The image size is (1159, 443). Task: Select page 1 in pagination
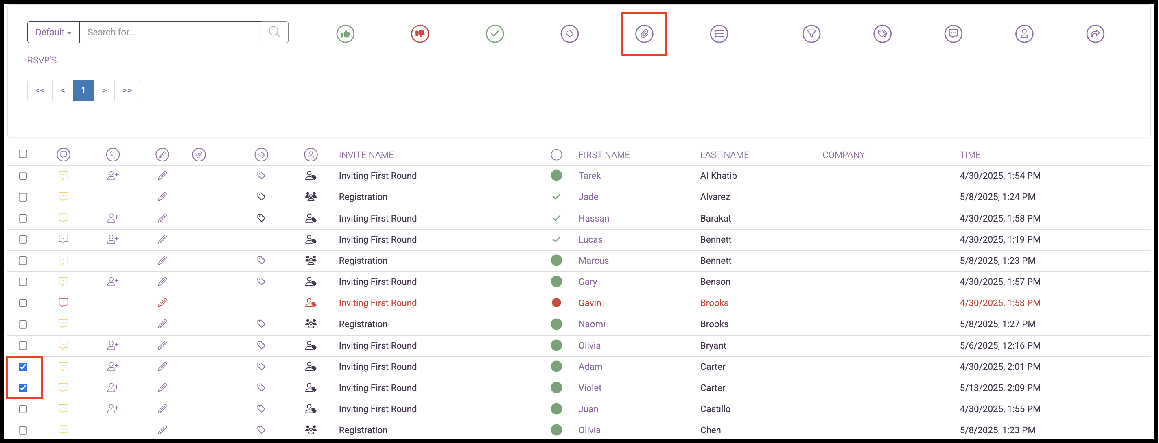83,90
